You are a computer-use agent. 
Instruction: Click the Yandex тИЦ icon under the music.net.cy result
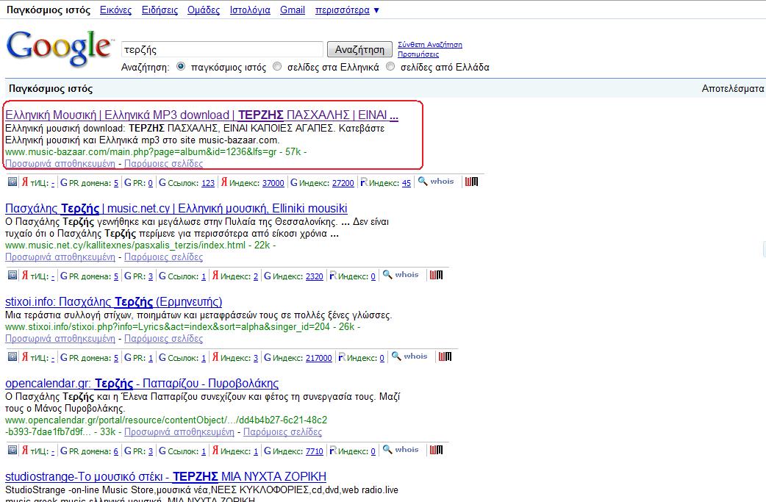point(25,276)
